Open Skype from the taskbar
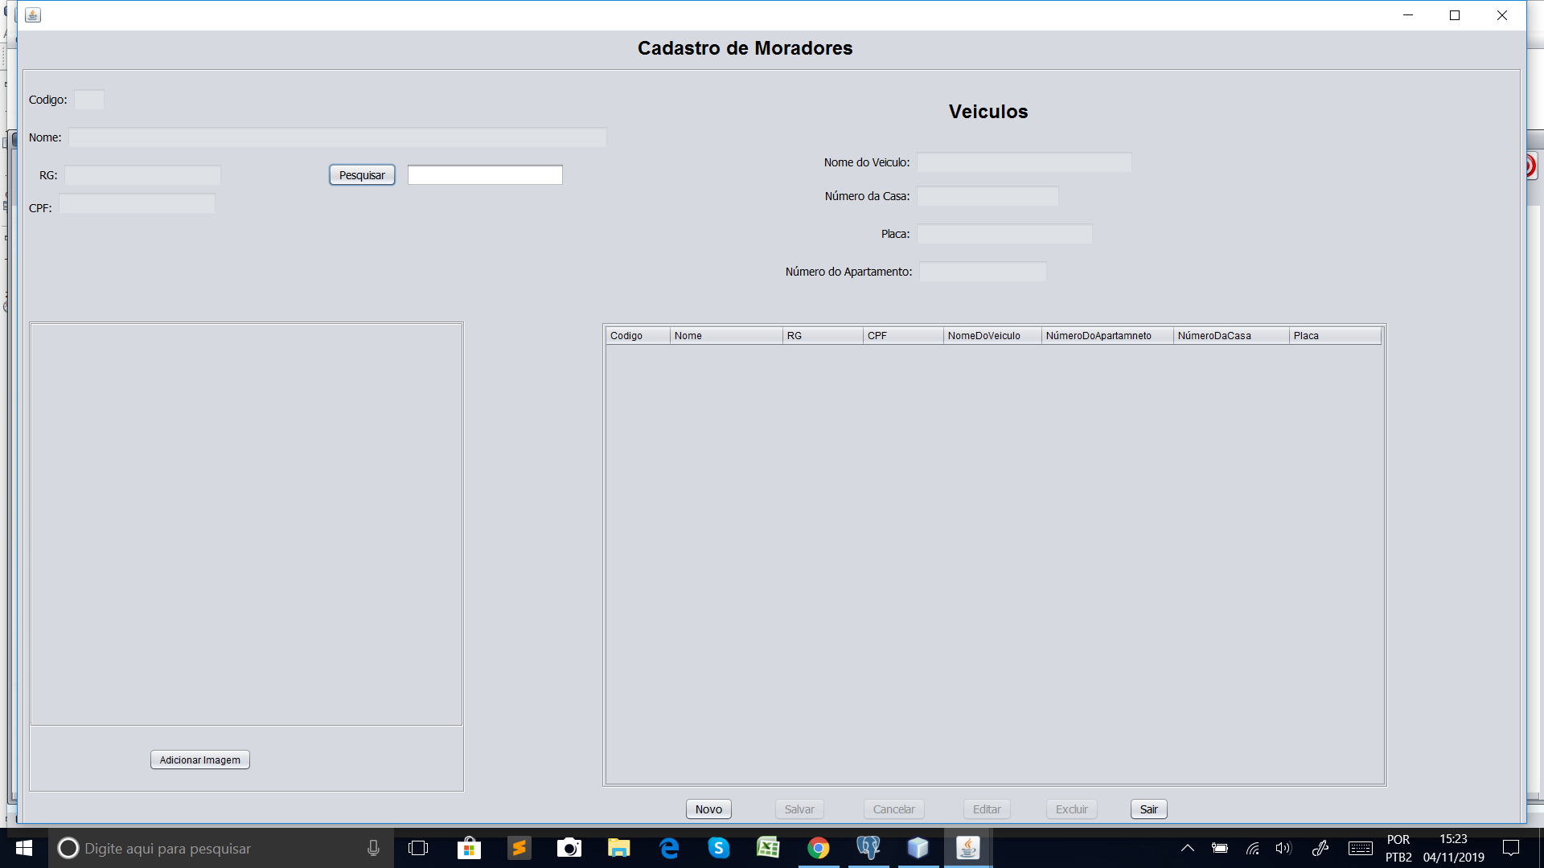This screenshot has width=1544, height=868. coord(718,848)
